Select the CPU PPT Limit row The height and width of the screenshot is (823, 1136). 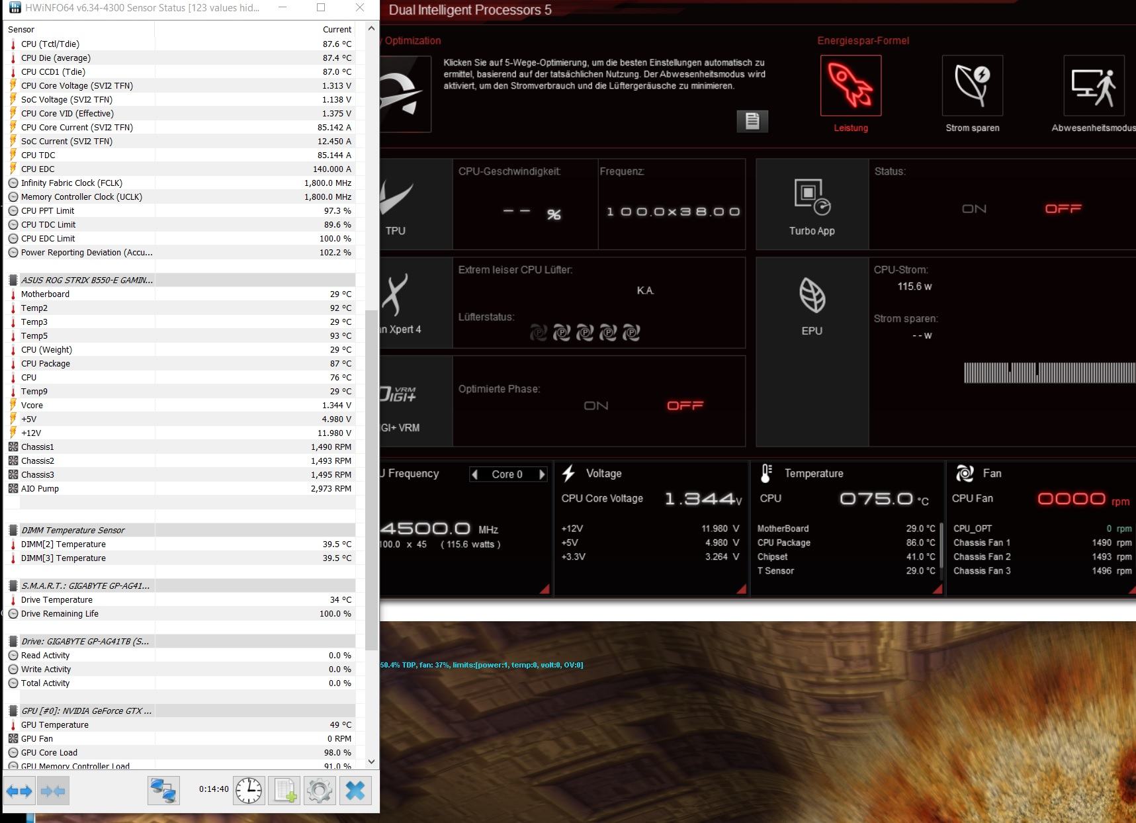pos(179,211)
